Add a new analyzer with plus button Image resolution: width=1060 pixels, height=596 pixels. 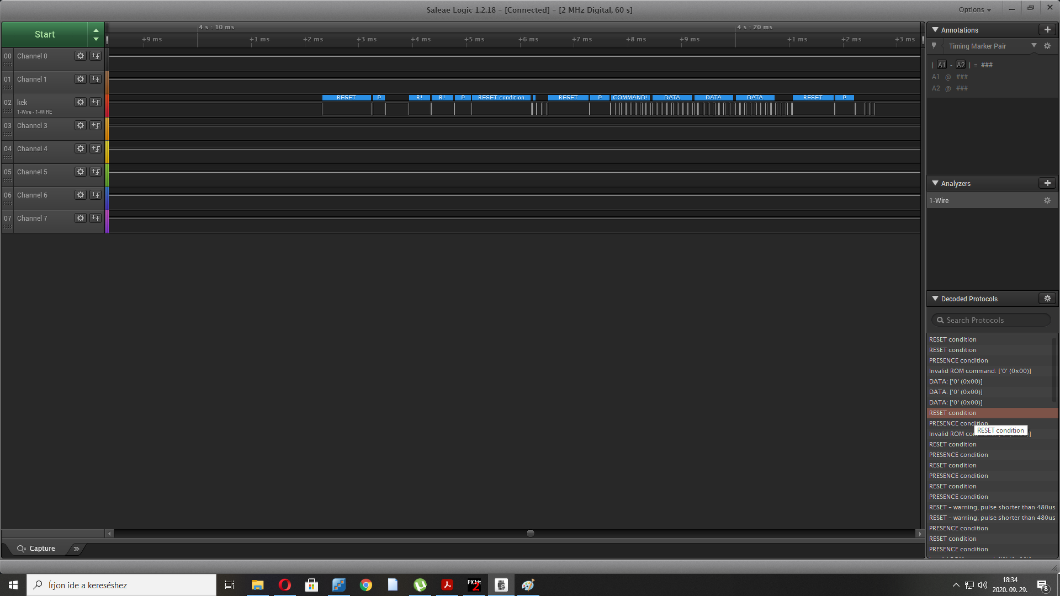tap(1047, 183)
